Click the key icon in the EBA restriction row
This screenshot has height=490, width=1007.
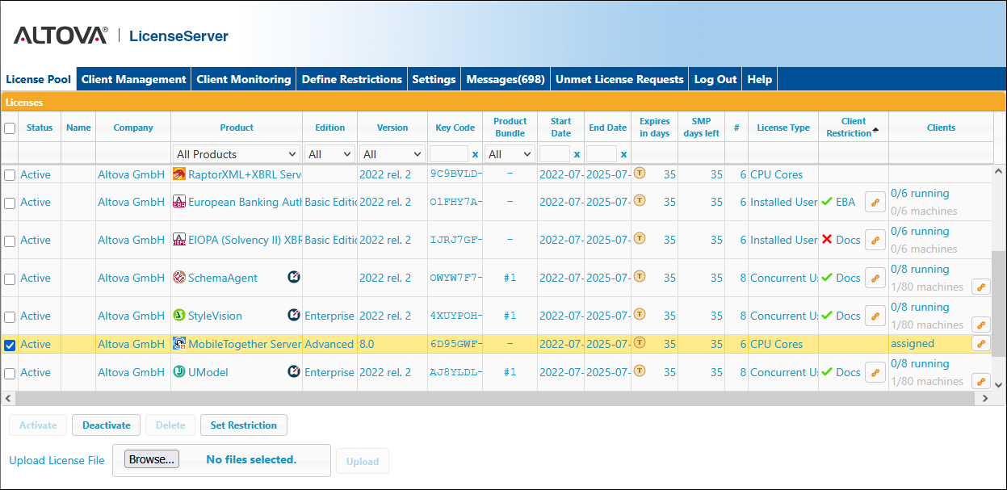[875, 203]
